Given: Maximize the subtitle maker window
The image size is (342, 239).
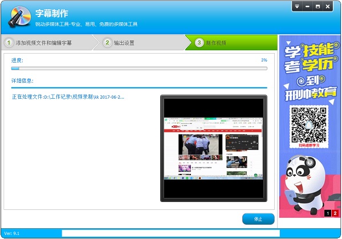Looking at the screenshot, I should click(x=317, y=6).
